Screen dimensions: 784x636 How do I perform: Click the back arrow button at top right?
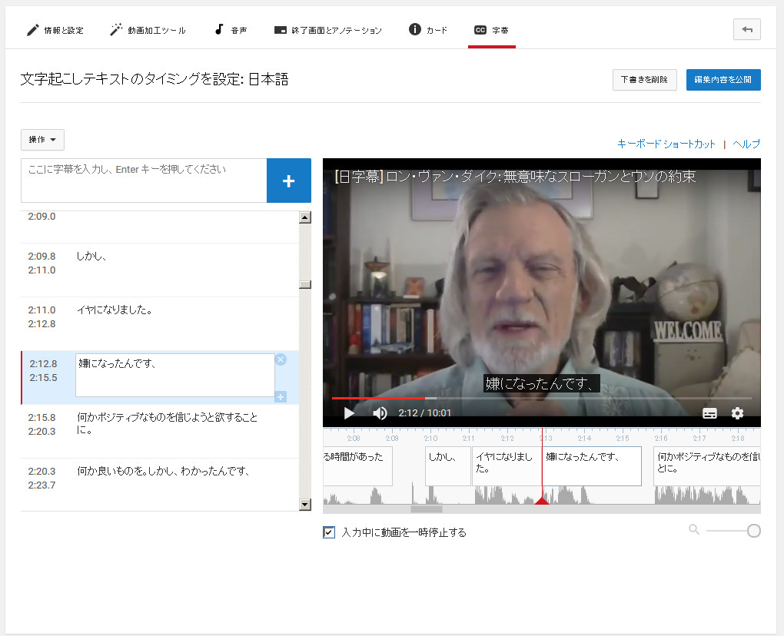pyautogui.click(x=747, y=30)
